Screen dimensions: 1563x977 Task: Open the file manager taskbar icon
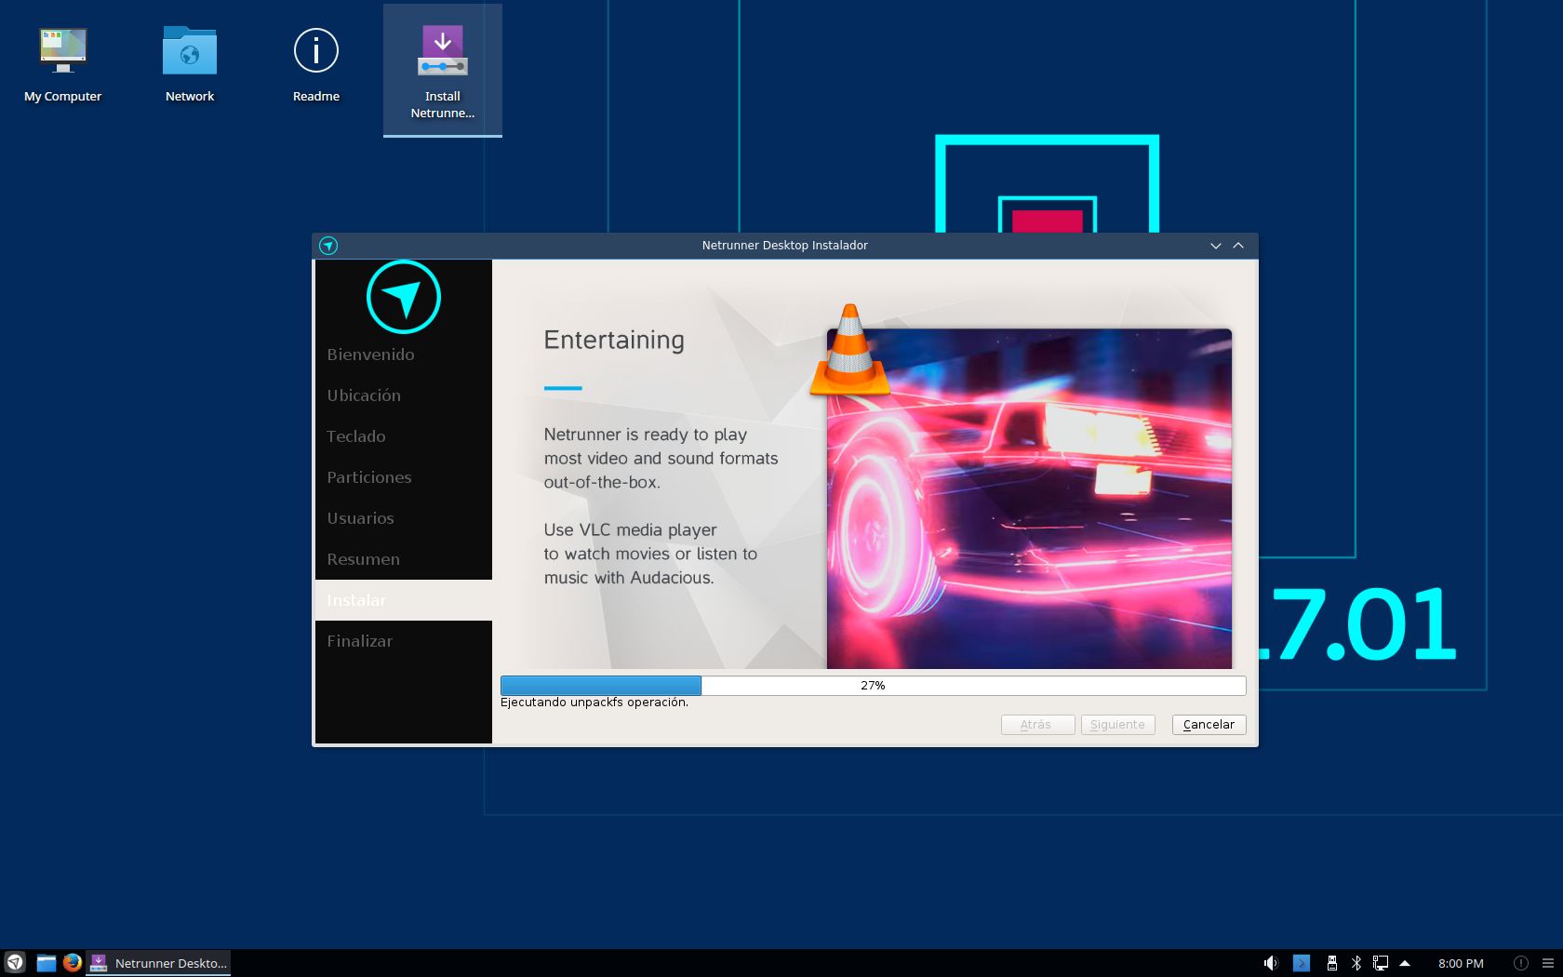click(46, 963)
